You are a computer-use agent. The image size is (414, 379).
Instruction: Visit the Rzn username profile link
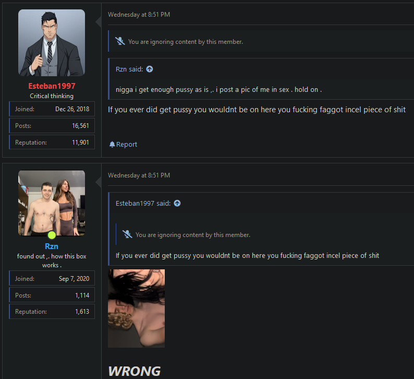click(x=52, y=246)
